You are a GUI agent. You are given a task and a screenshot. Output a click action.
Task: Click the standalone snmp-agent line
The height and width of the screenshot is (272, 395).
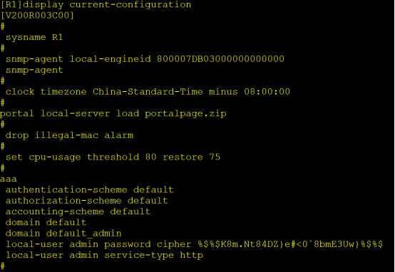pos(34,70)
